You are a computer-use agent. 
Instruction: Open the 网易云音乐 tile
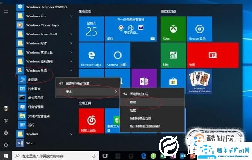91,121
